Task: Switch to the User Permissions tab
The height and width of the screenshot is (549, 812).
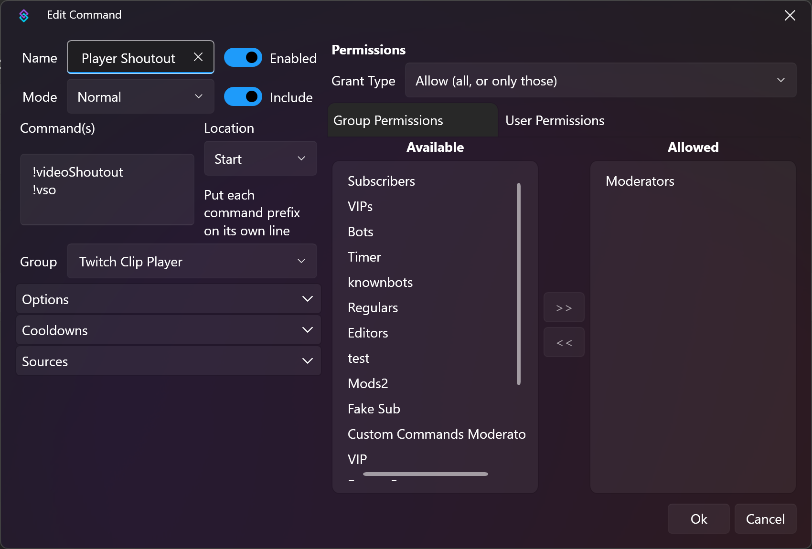Action: 555,120
